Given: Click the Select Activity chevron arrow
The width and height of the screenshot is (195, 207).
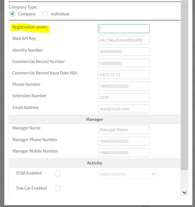Looking at the screenshot, I should [153, 174].
